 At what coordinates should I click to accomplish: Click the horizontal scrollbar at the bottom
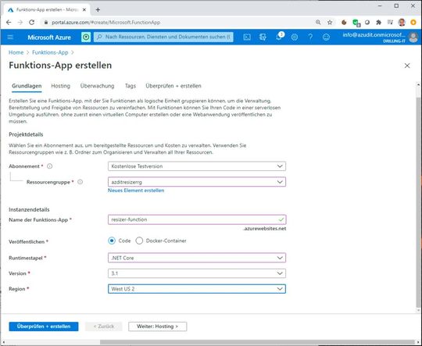257,342
